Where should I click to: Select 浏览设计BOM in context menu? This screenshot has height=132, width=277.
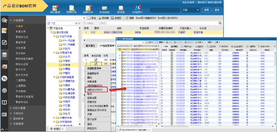95,90
